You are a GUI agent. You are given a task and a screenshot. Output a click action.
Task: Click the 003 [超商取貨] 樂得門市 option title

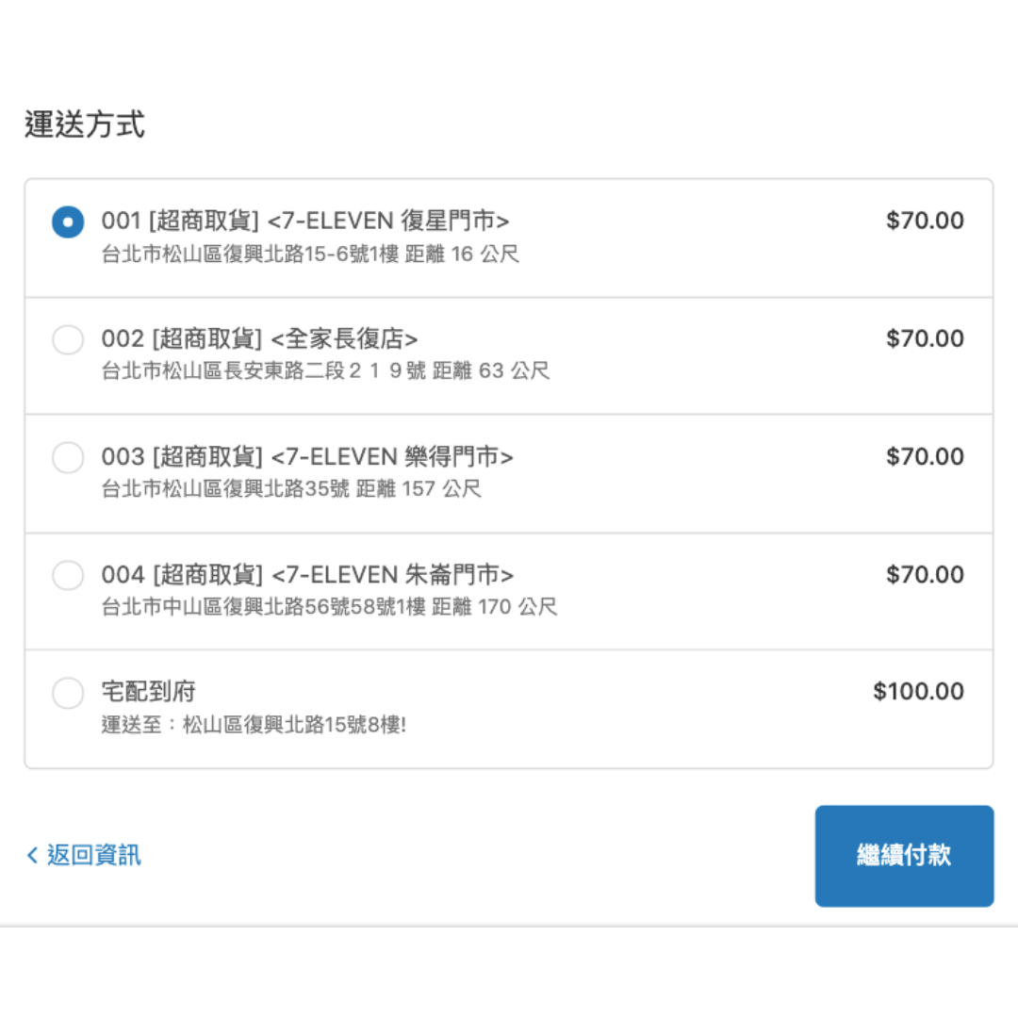(307, 457)
